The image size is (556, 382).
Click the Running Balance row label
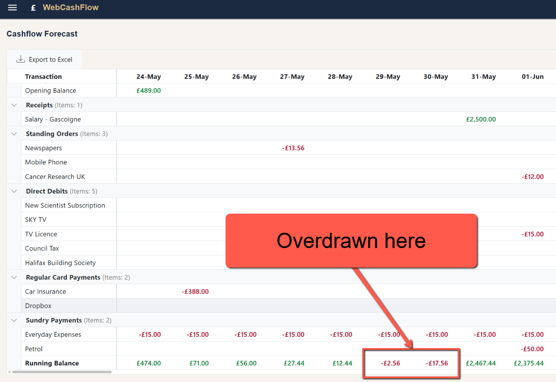[x=52, y=363]
